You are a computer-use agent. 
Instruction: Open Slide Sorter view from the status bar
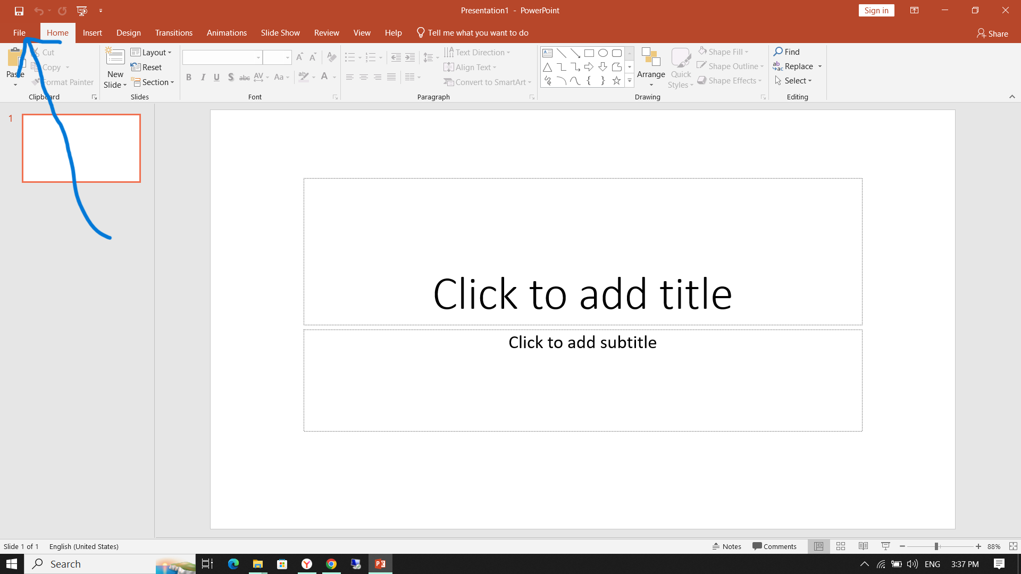pyautogui.click(x=841, y=546)
